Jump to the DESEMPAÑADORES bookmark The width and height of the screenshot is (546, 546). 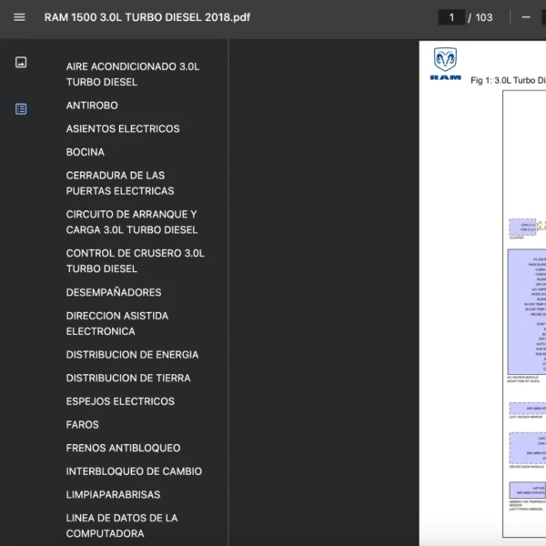tap(114, 293)
